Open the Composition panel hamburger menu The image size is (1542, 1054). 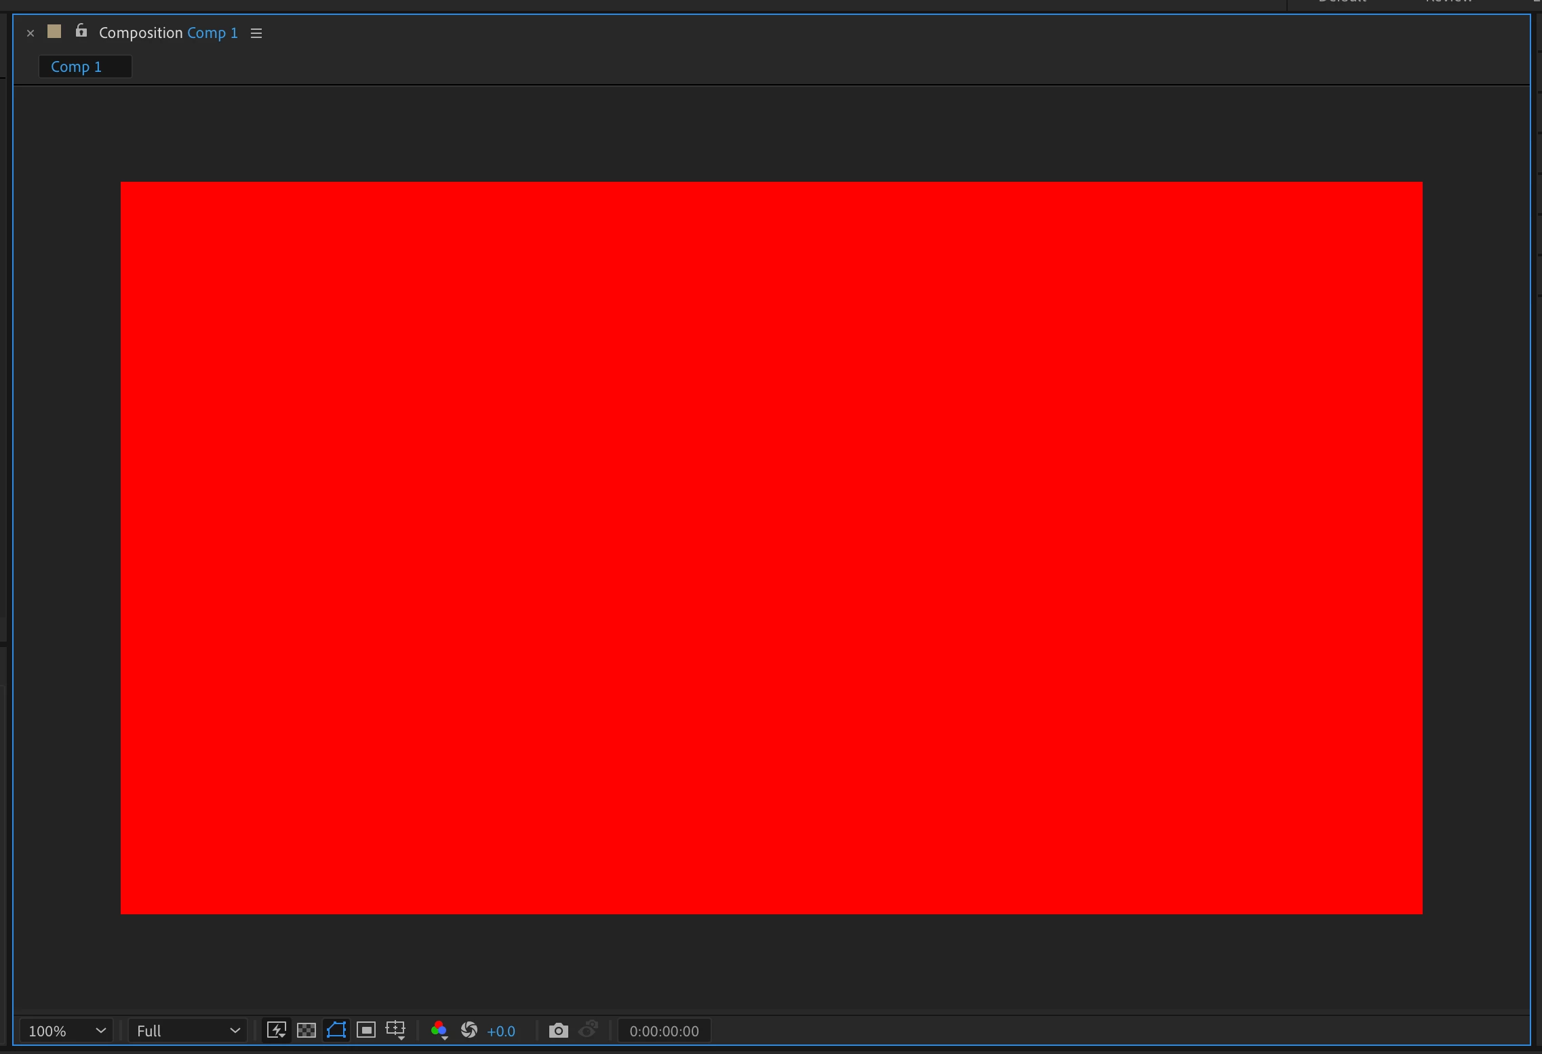click(256, 33)
